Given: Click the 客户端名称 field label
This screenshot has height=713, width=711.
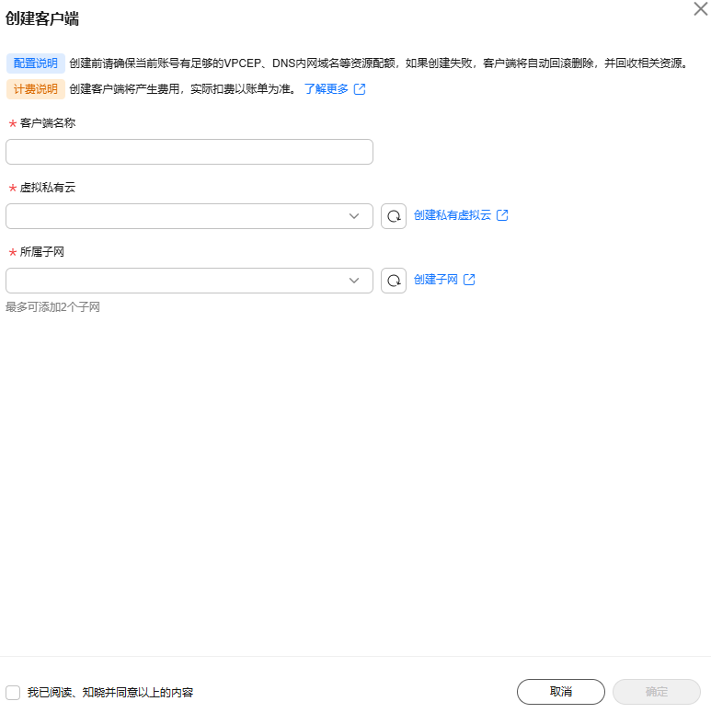Looking at the screenshot, I should click(48, 123).
